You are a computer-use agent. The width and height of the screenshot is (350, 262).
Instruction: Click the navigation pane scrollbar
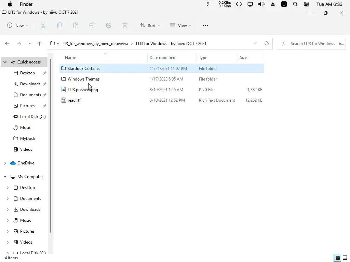[51, 146]
